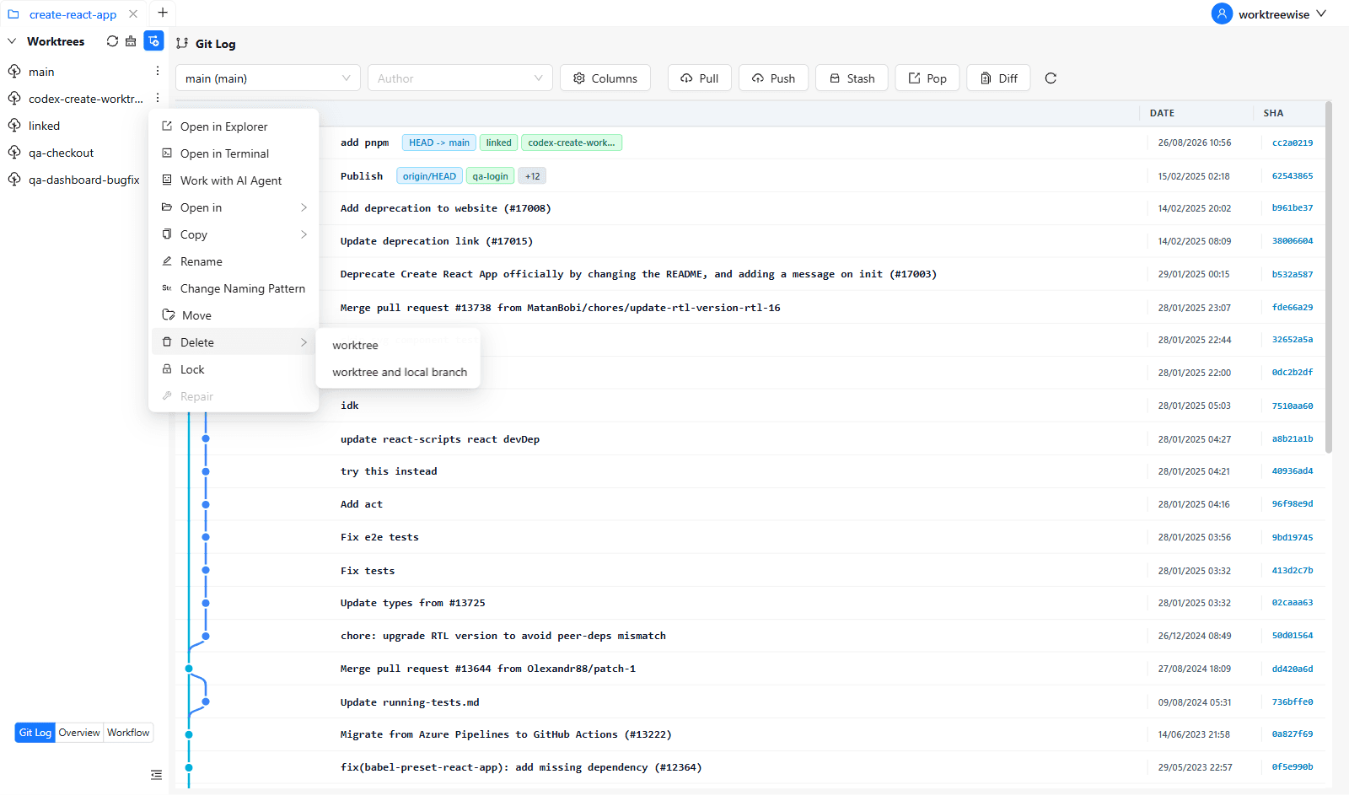Click the qa-login branch badge
This screenshot has height=801, width=1349.
(x=490, y=176)
